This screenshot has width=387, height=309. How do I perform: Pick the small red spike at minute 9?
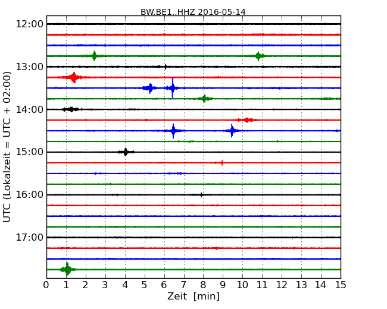(x=222, y=163)
